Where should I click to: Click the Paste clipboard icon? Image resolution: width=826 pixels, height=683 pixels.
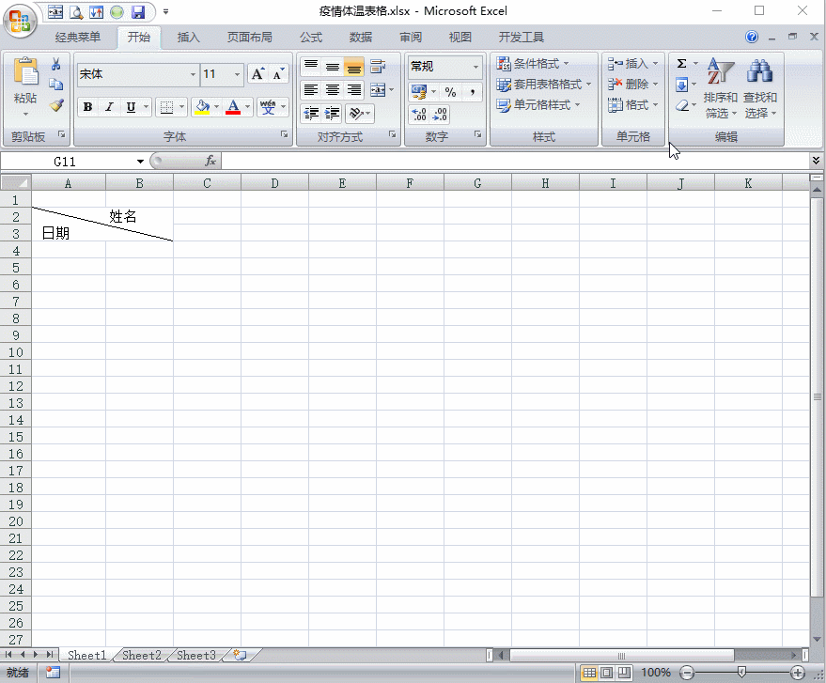tap(25, 71)
